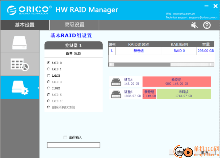Click the 硬盘4 drive icon
The height and width of the screenshot is (158, 220).
(x=116, y=82)
